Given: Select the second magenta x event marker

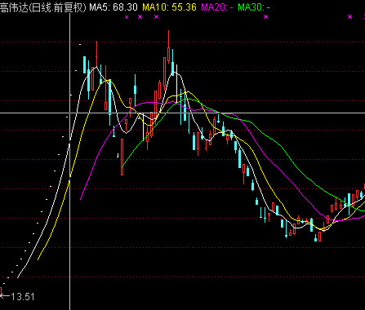Looking at the screenshot, I should (140, 17).
